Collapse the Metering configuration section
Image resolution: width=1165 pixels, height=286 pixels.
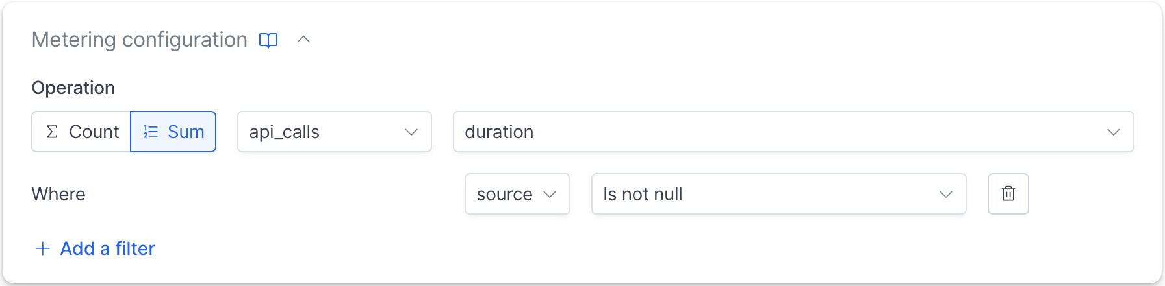pos(303,40)
